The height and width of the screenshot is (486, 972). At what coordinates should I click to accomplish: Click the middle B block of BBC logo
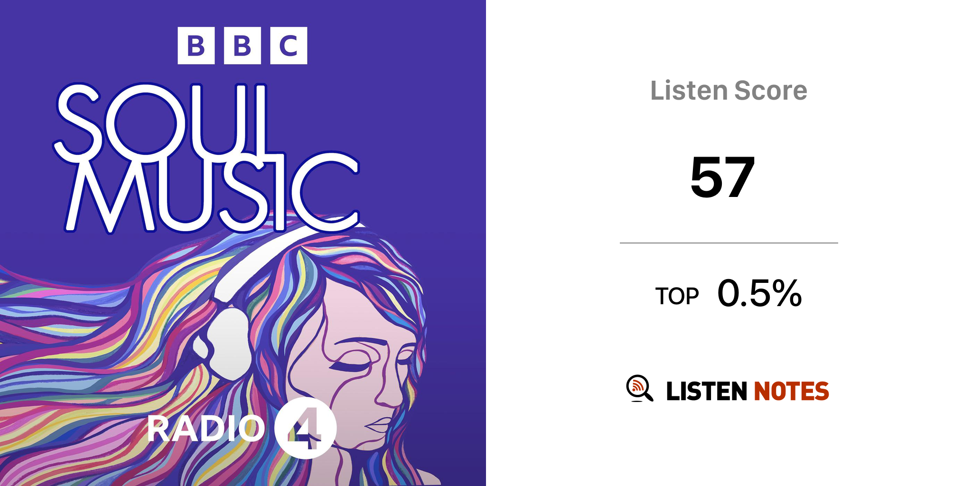tap(242, 46)
